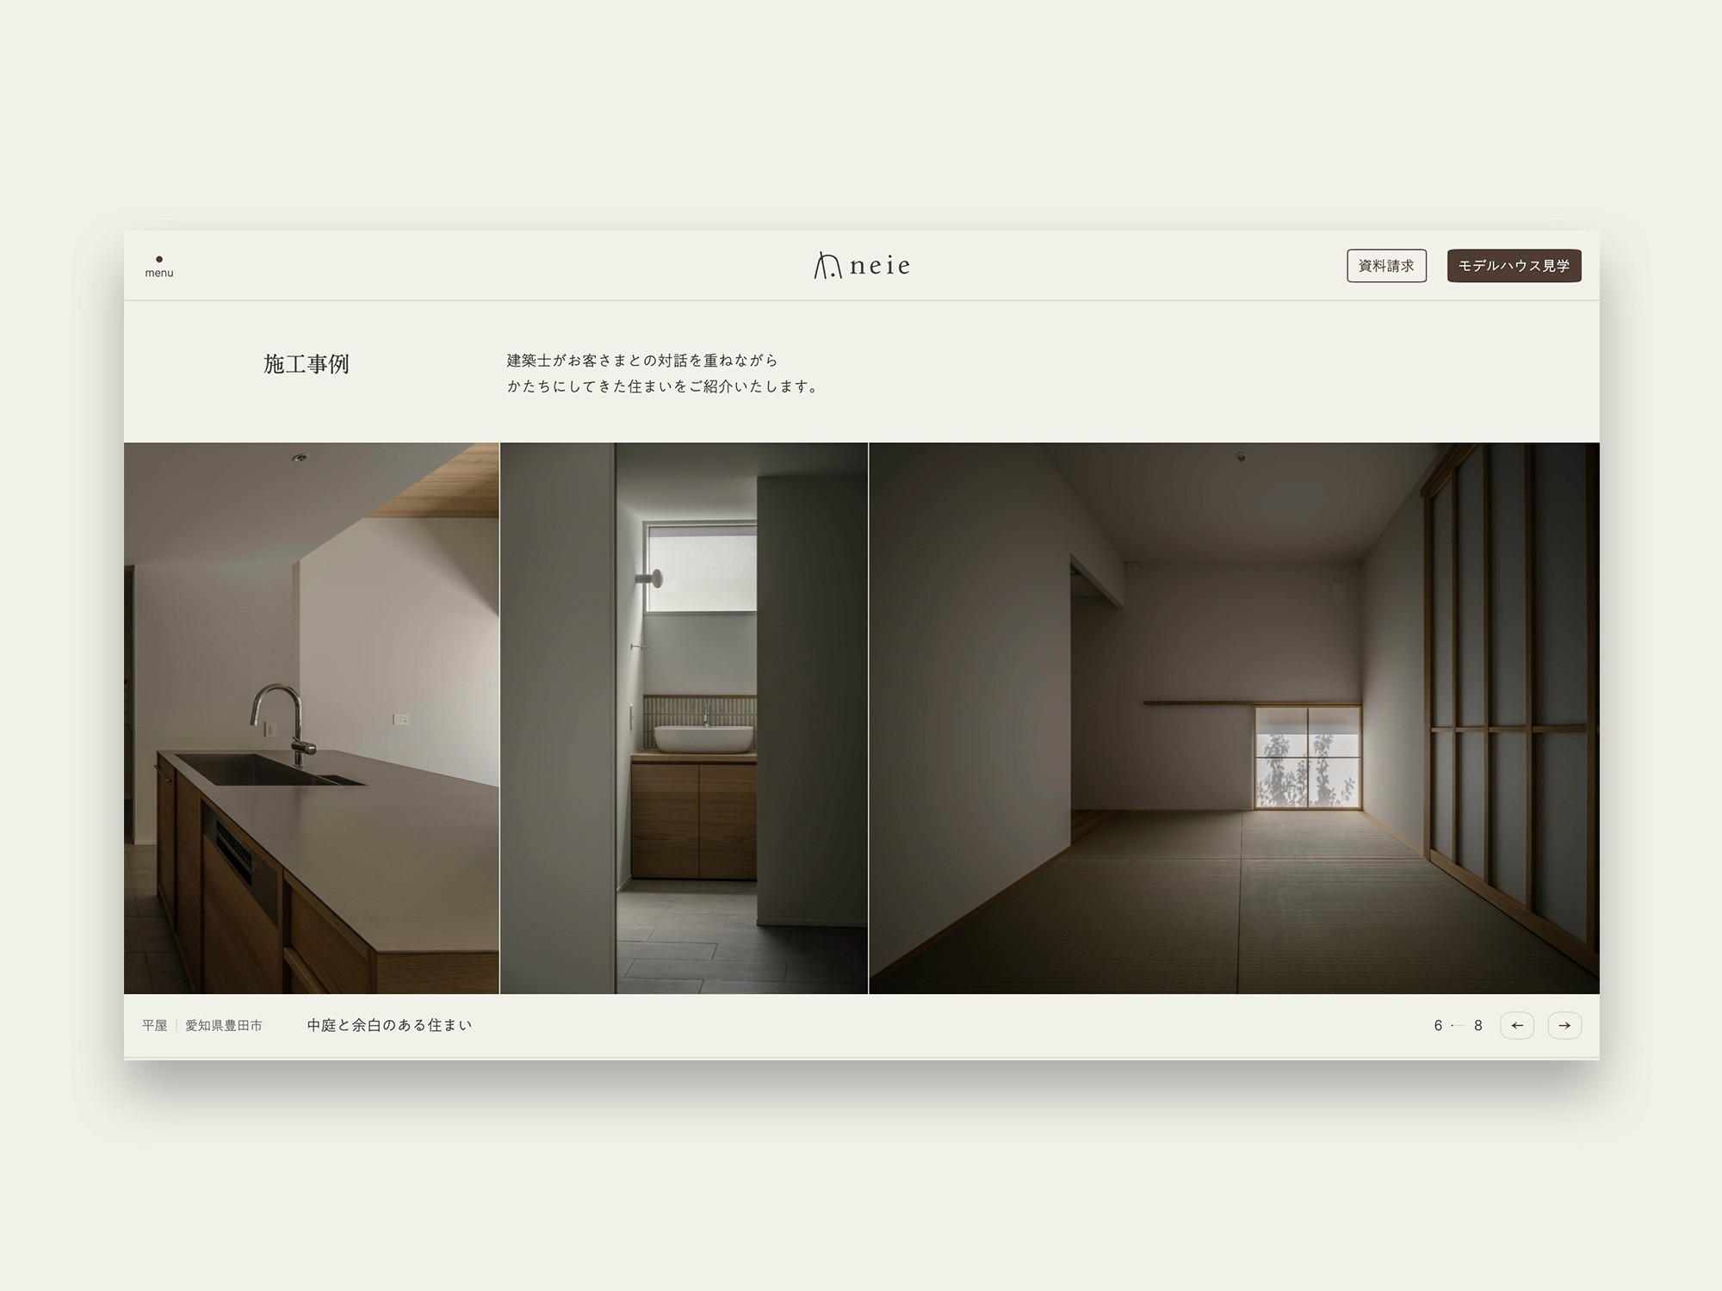Viewport: 1722px width, 1291px height.
Task: Open the tatami room photo
Action: click(x=1234, y=718)
